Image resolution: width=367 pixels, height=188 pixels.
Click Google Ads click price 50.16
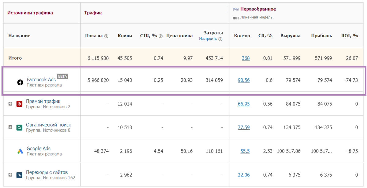pos(187,151)
